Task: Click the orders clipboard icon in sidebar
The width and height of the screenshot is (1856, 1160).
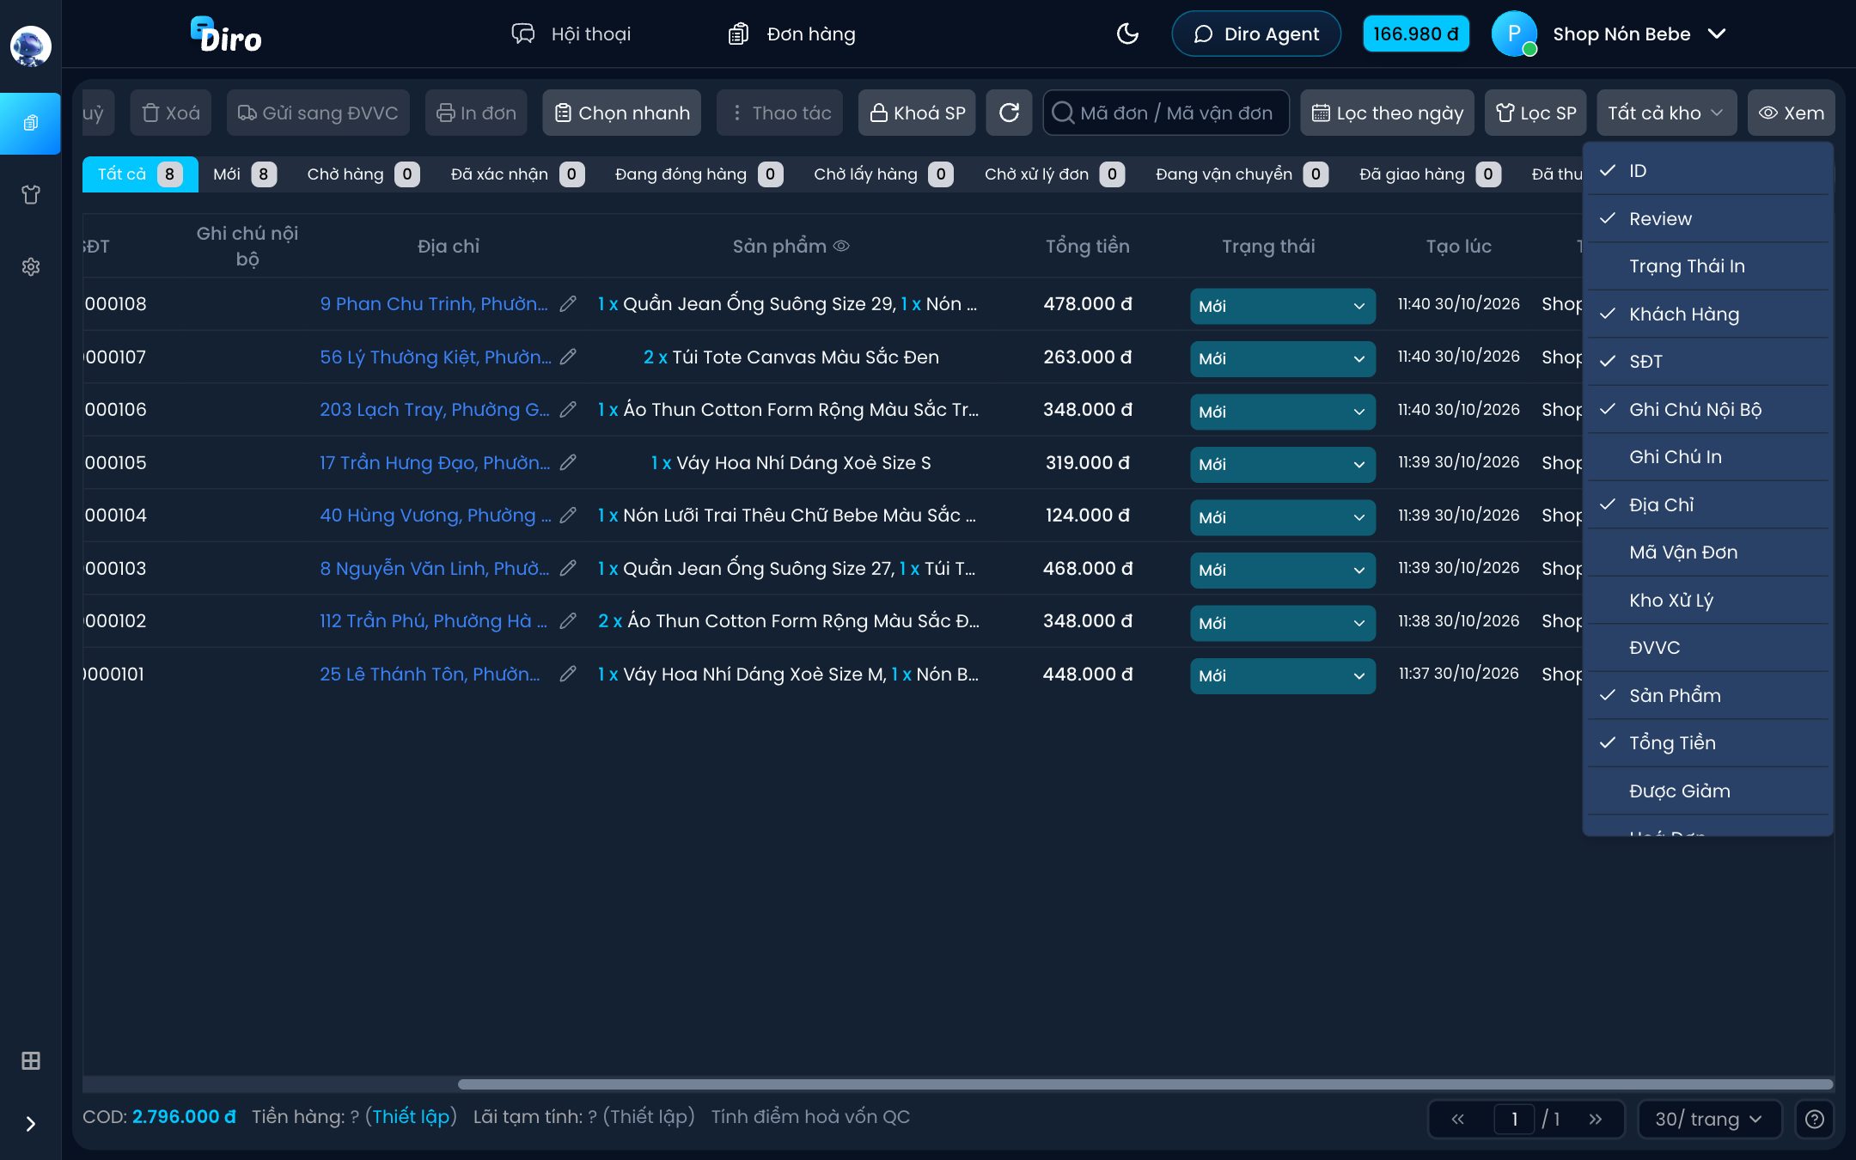Action: [x=30, y=124]
